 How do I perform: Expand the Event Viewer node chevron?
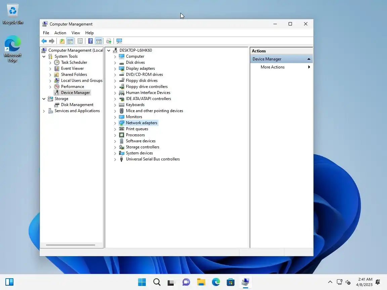click(x=50, y=68)
